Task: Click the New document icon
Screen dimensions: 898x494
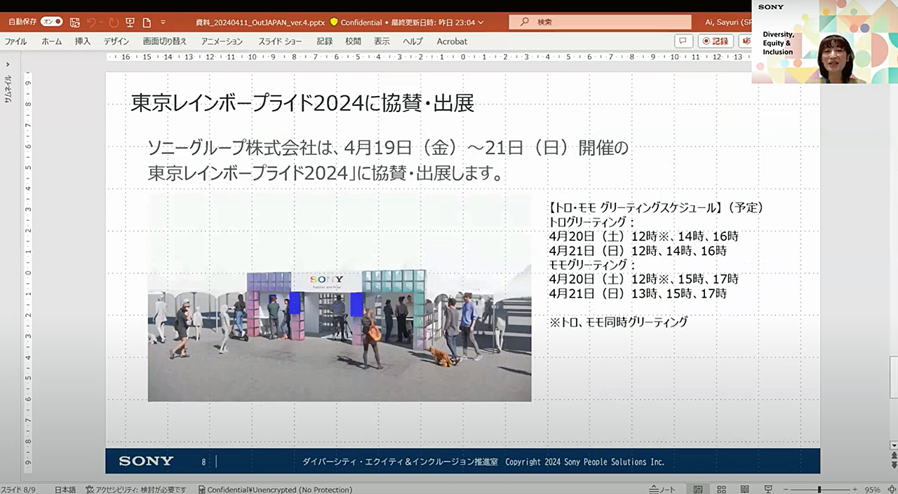Action: 147,22
